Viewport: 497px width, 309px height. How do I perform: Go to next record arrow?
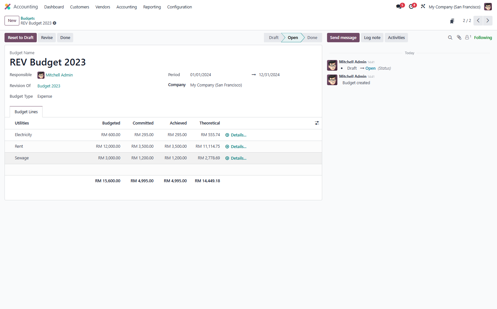(x=488, y=21)
